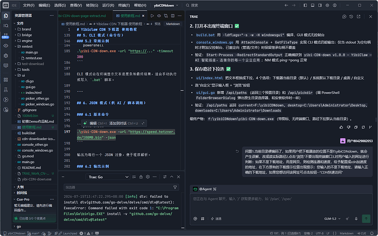The height and width of the screenshot is (236, 378).
Task: Insert a hashtag context in chat input
Action: (x=203, y=218)
